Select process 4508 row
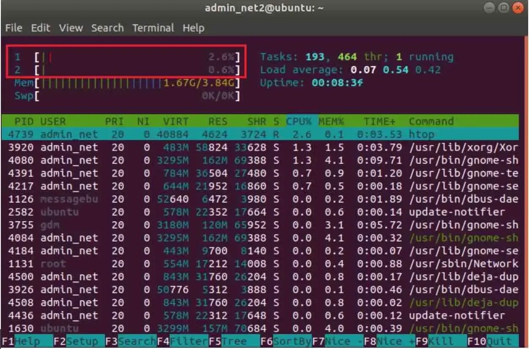This screenshot has height=349, width=529. [x=260, y=303]
